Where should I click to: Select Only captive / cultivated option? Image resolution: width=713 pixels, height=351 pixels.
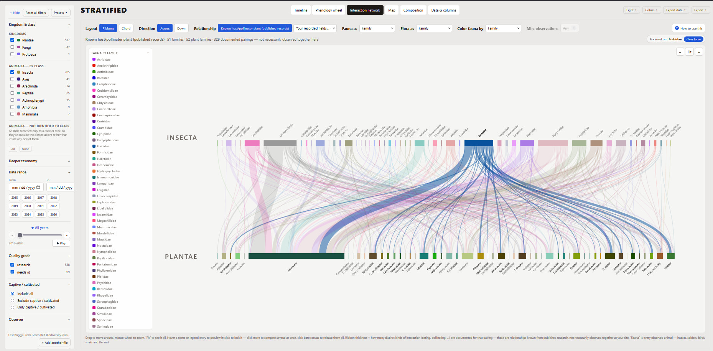13,307
